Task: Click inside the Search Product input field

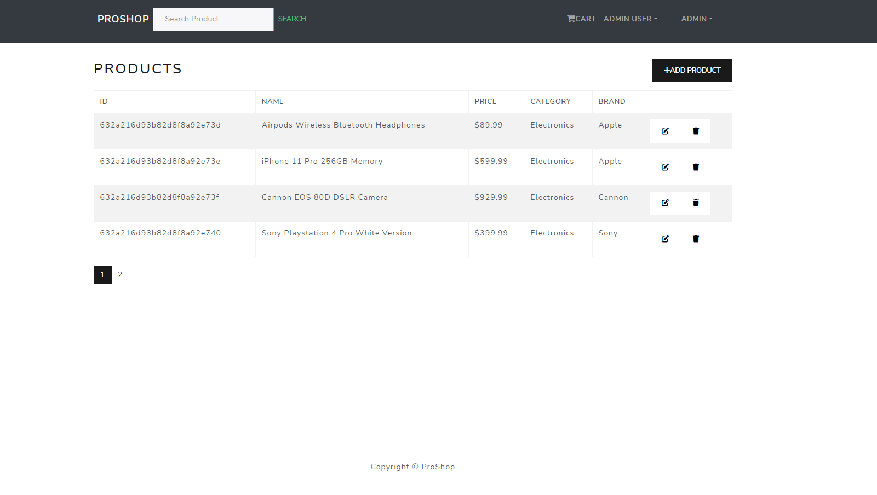Action: click(214, 19)
